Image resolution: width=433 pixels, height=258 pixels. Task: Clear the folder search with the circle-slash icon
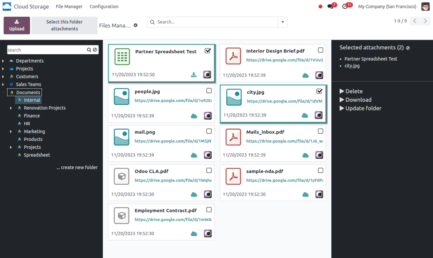(95, 50)
